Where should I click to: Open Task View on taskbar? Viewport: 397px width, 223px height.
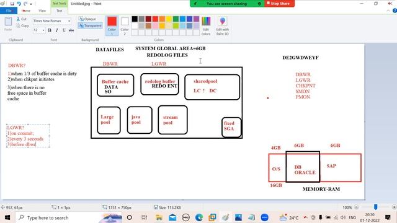tap(144, 217)
